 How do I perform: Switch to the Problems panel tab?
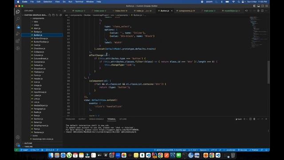[70, 119]
